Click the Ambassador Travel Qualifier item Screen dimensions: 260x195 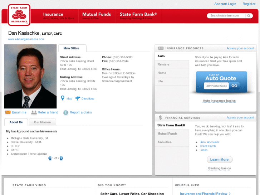29,154
